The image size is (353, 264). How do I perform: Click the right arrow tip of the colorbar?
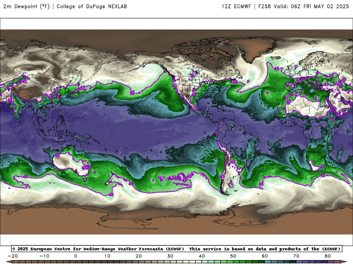(344, 262)
